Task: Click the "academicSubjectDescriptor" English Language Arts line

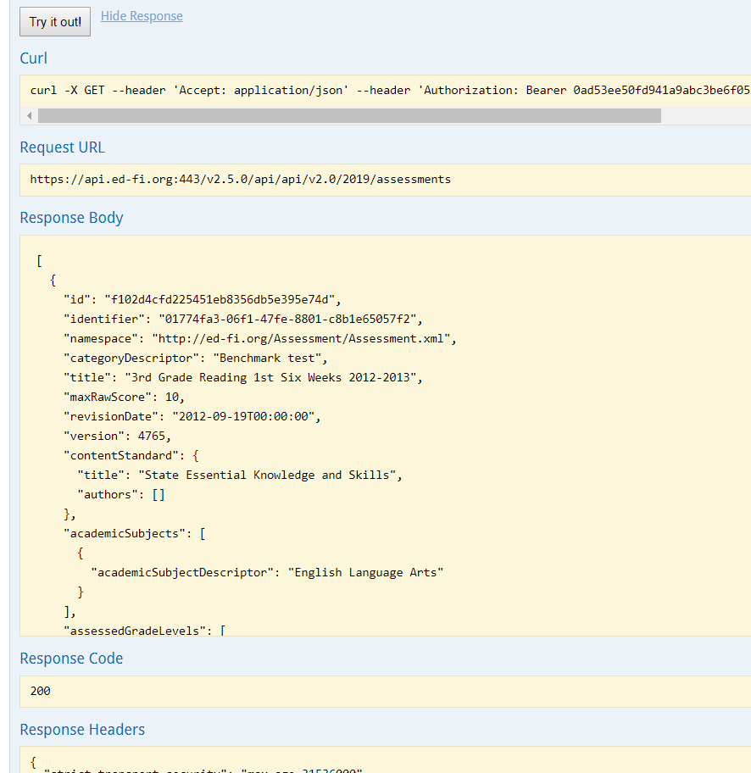Action: 267,572
